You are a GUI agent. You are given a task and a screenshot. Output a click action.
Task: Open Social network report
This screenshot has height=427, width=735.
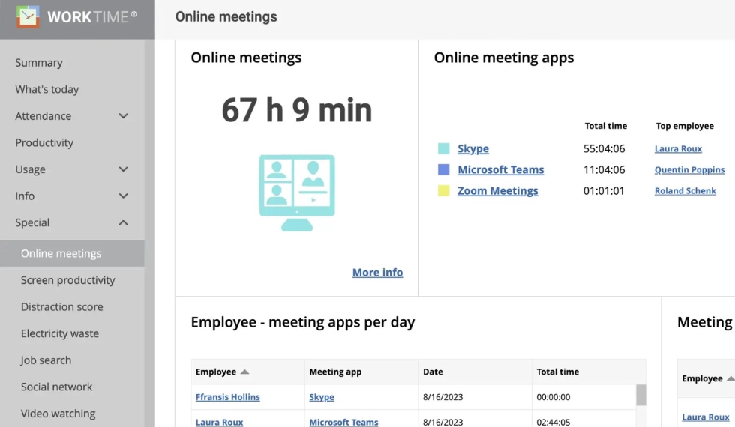[57, 387]
